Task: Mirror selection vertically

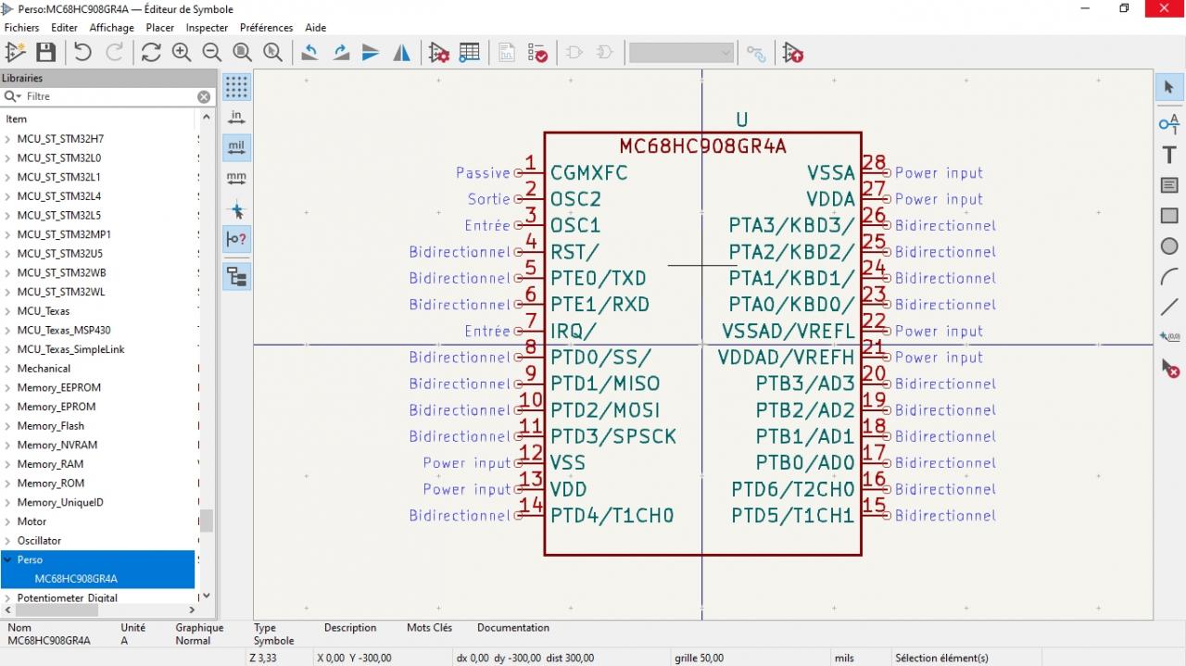Action: pyautogui.click(x=371, y=53)
